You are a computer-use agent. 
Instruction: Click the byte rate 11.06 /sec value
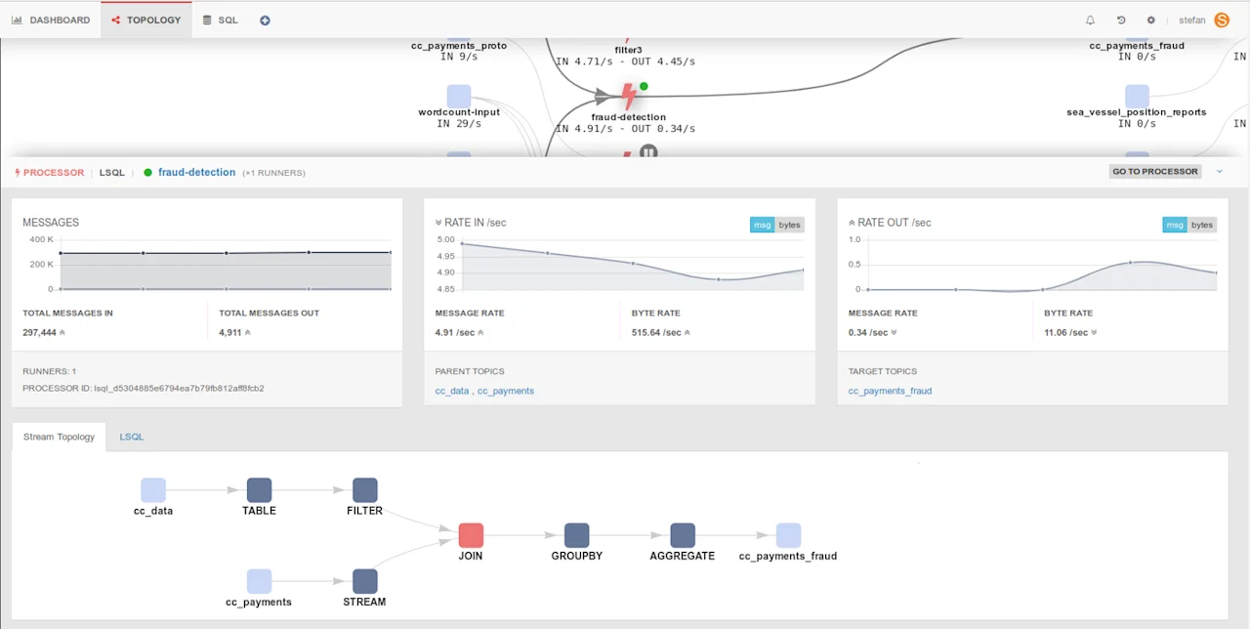pos(1066,332)
